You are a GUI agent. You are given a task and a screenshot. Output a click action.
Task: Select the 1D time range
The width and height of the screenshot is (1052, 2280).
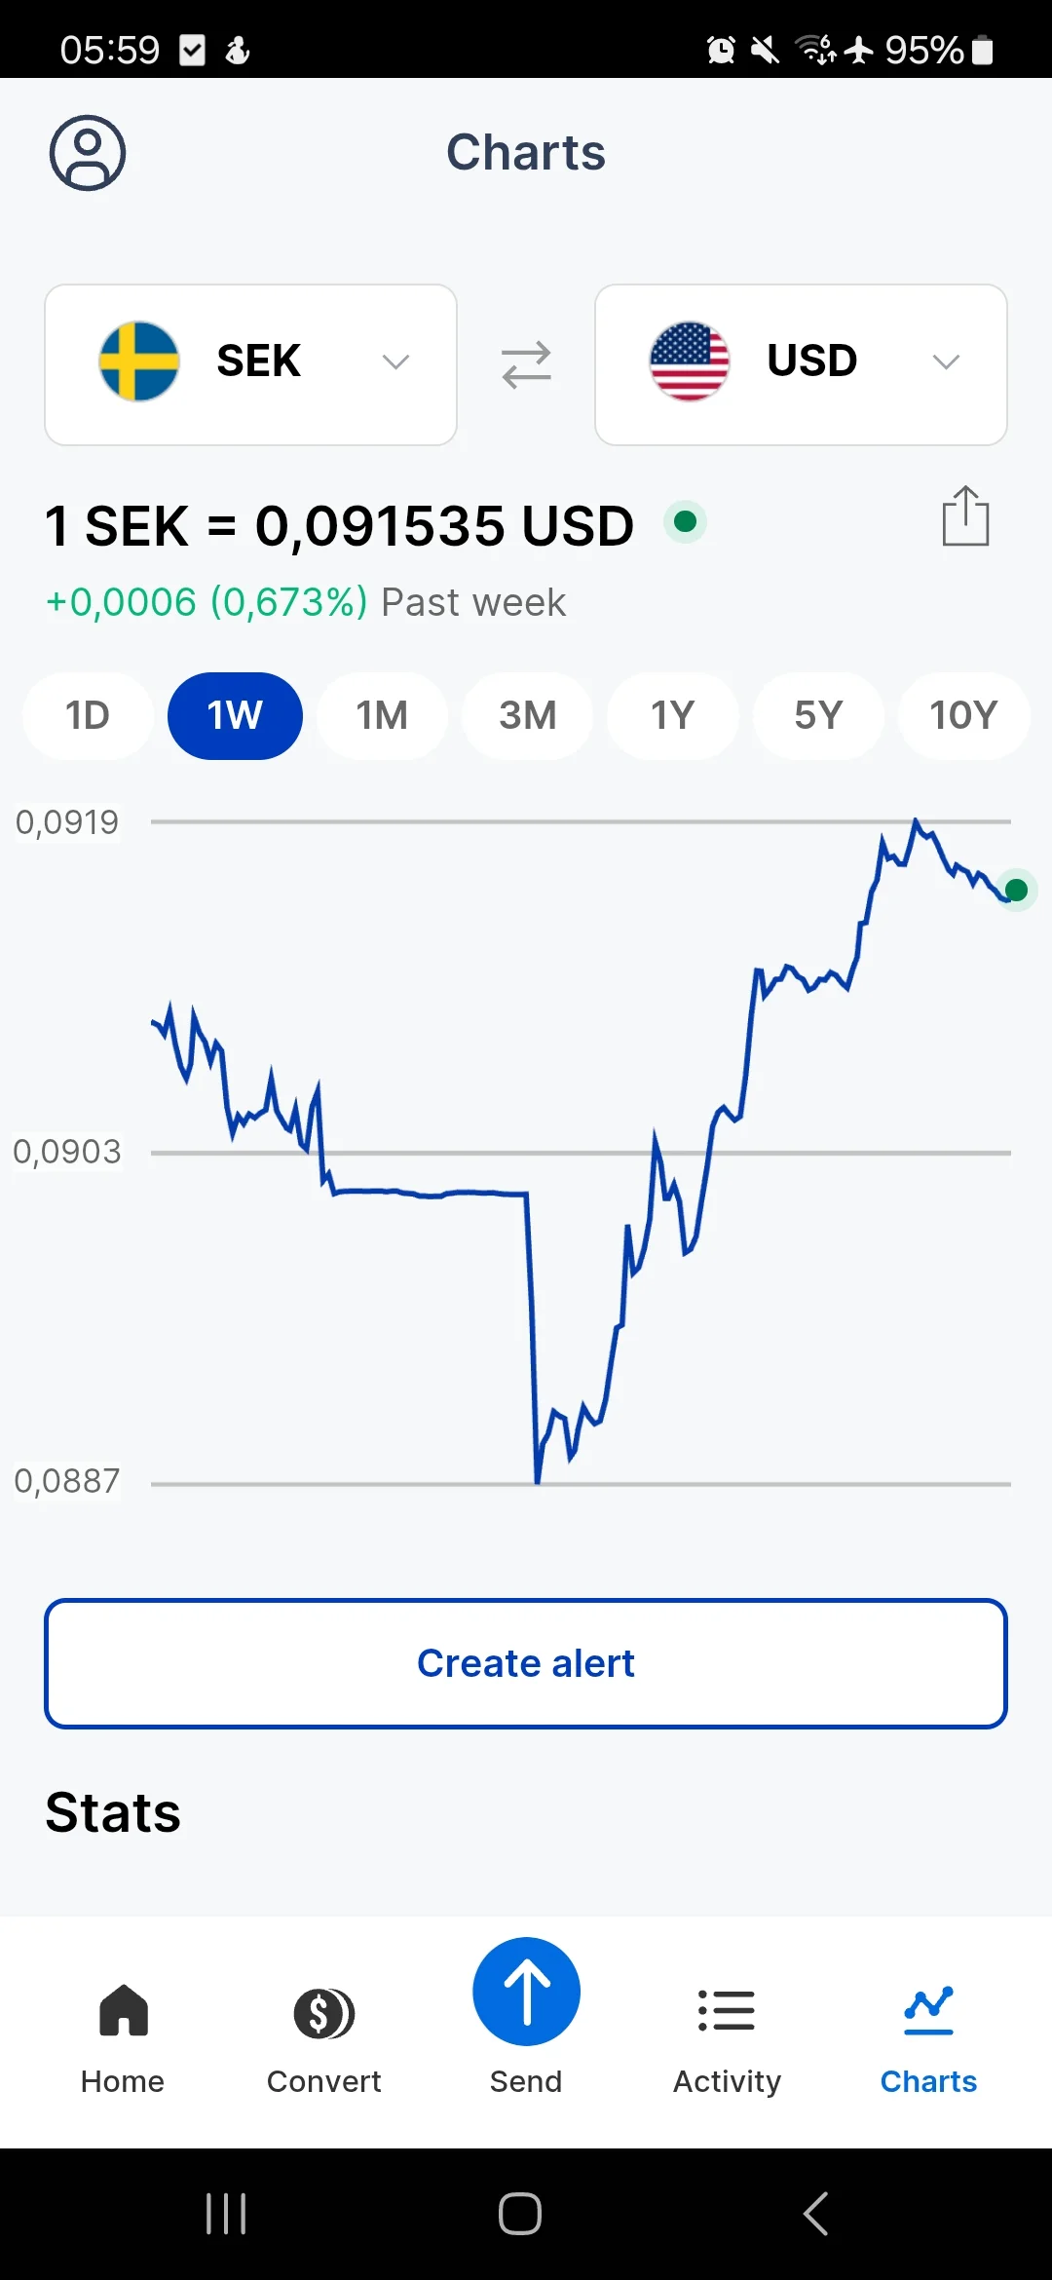(88, 716)
